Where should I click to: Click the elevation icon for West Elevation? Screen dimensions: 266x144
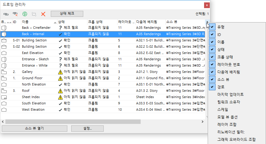(x=4, y=109)
